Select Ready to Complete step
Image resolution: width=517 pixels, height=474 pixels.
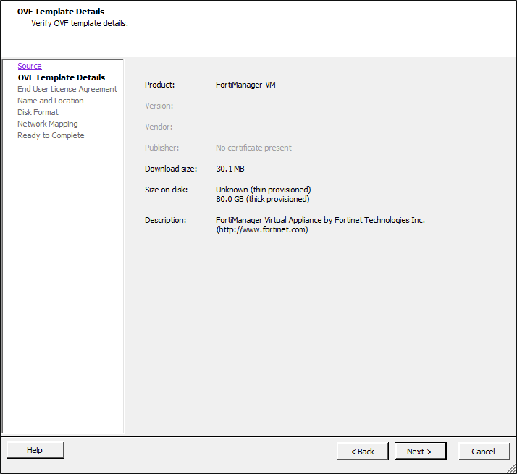click(51, 135)
